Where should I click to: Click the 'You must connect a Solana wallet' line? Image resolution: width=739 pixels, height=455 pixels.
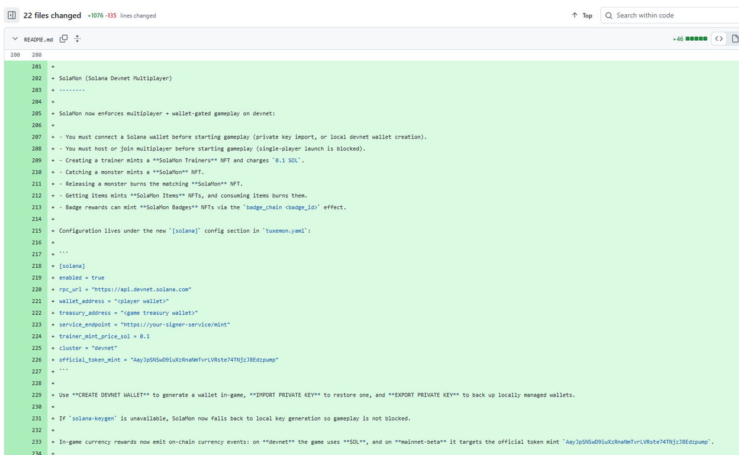[243, 137]
